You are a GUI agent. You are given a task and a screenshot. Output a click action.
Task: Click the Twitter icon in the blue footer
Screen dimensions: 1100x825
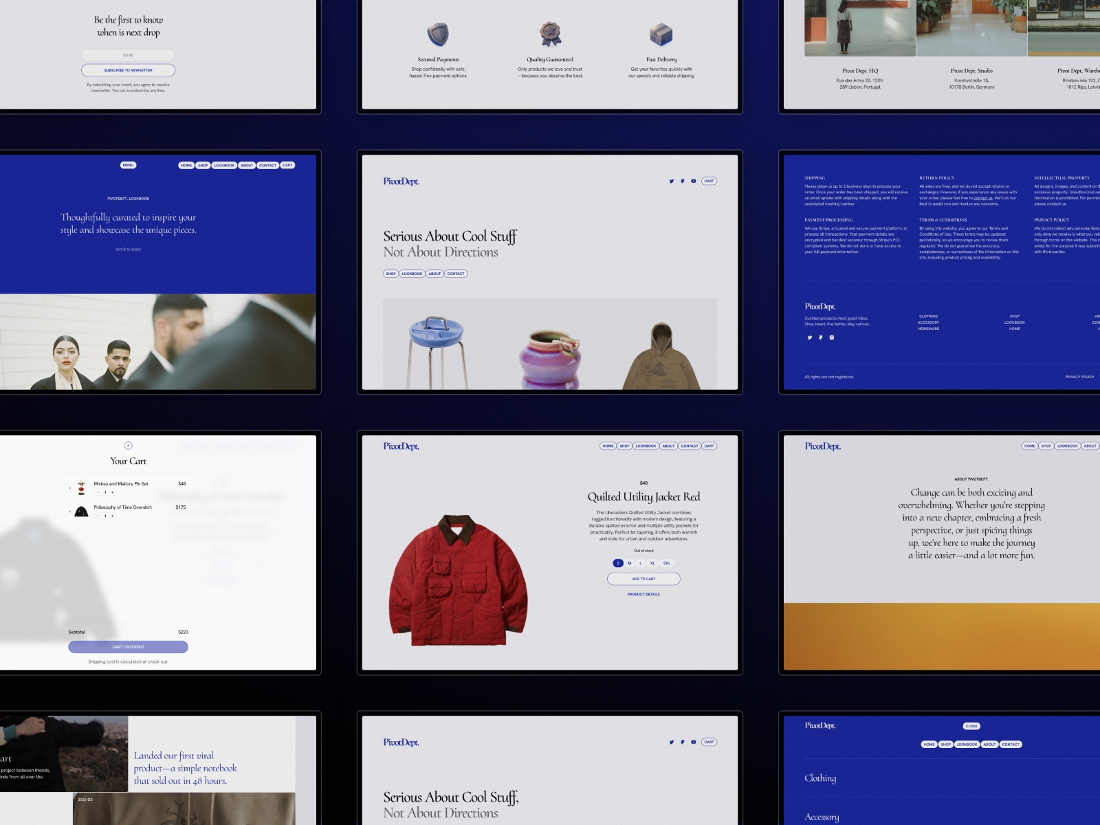(810, 338)
